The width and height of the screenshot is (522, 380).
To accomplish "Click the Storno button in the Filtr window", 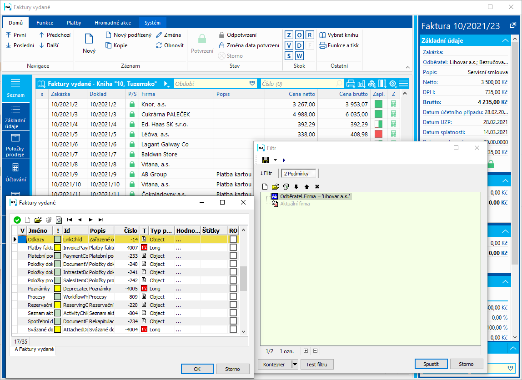I will [466, 364].
